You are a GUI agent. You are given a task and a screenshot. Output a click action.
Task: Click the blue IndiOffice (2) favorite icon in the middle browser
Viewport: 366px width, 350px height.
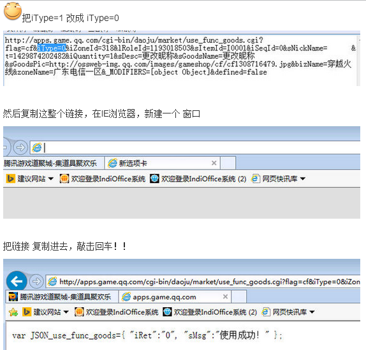pyautogui.click(x=154, y=179)
